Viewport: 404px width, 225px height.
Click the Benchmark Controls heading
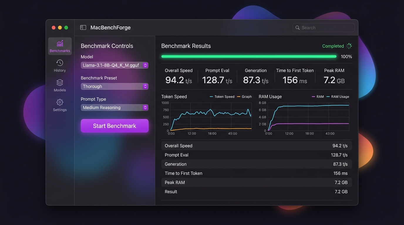(x=107, y=46)
